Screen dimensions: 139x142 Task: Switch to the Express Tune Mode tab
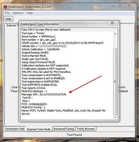click(x=39, y=129)
